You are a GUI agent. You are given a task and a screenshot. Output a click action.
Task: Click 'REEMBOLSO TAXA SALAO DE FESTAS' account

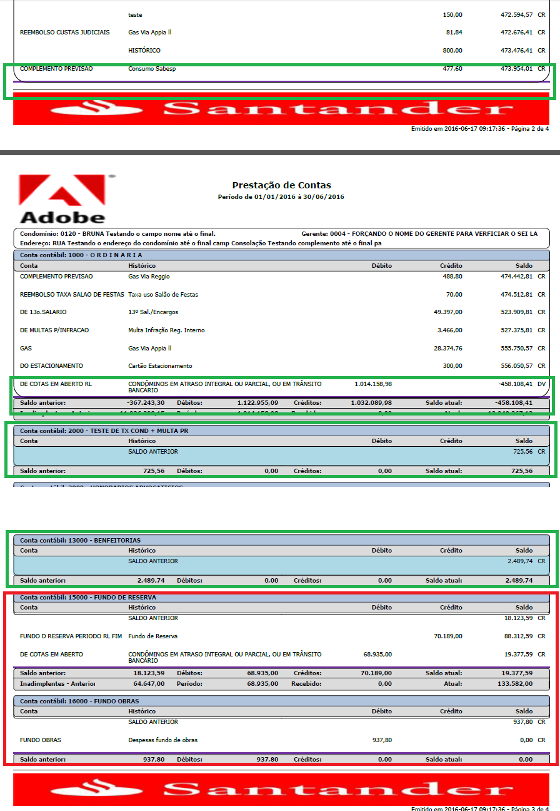71,294
